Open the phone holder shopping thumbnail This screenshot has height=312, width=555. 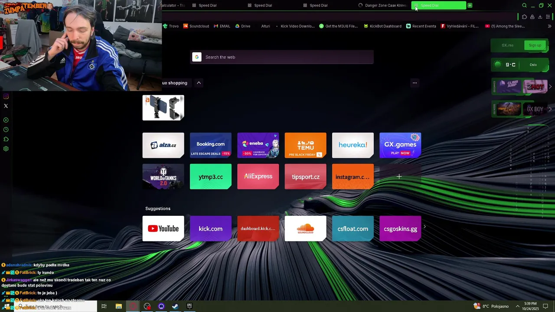click(x=163, y=107)
